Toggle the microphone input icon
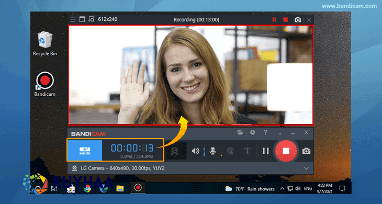 pyautogui.click(x=212, y=151)
